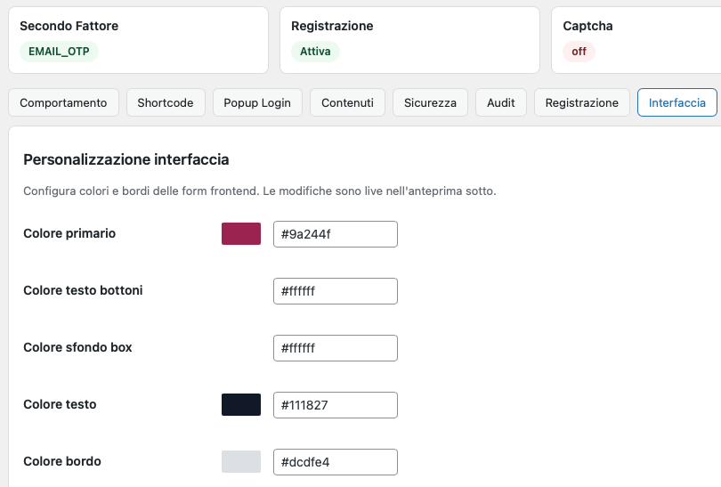Click the Colore testo bottoni hex input
Viewport: 721px width, 487px height.
coord(335,291)
